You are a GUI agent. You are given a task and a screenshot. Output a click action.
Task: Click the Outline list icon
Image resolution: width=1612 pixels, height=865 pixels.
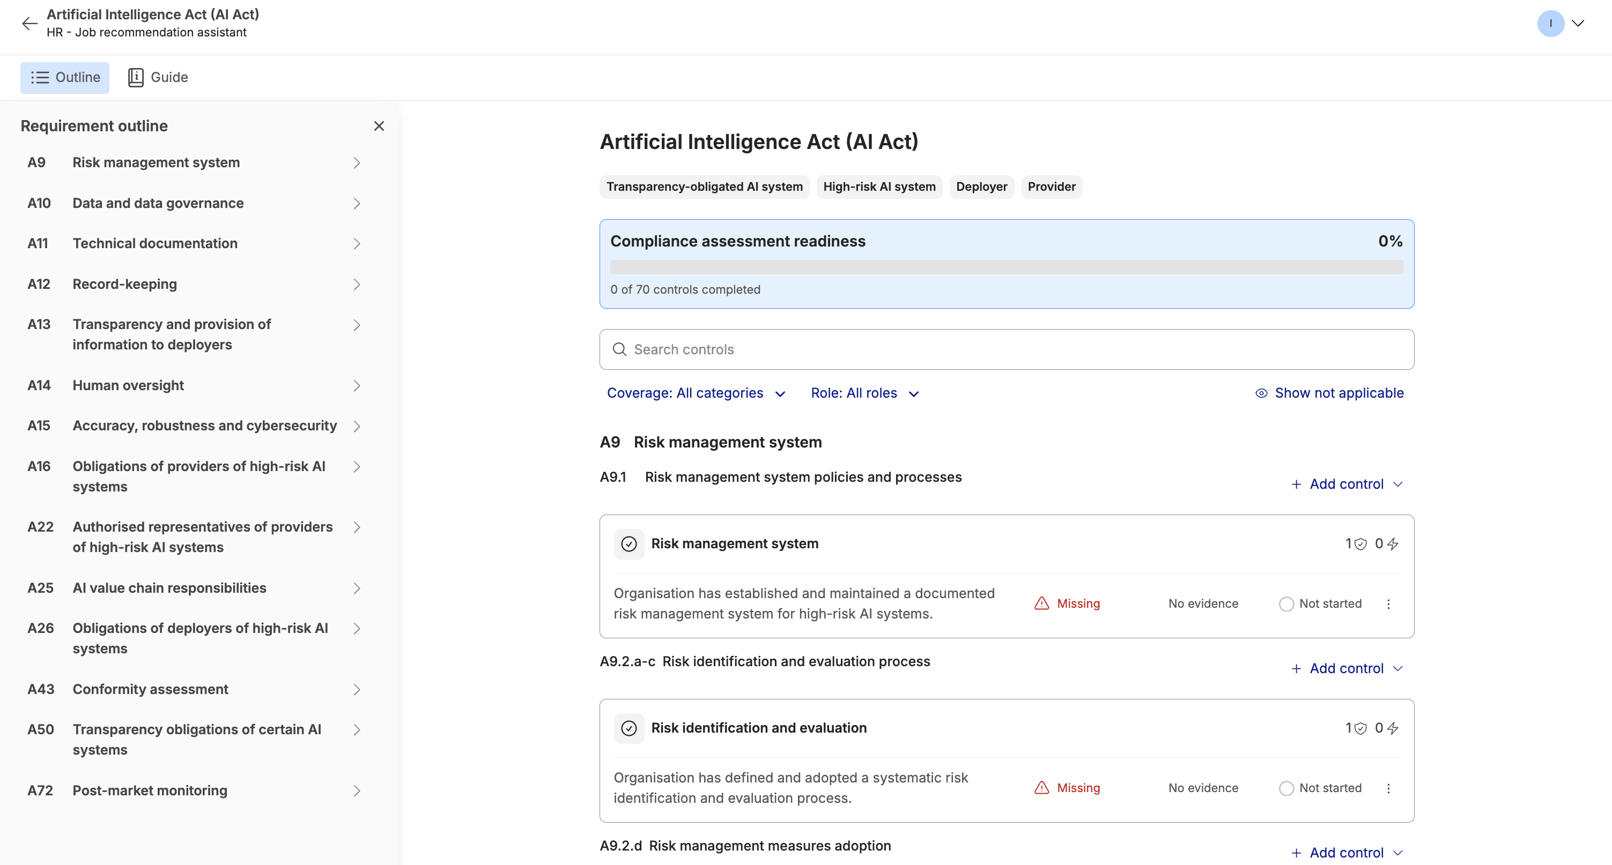click(x=40, y=78)
